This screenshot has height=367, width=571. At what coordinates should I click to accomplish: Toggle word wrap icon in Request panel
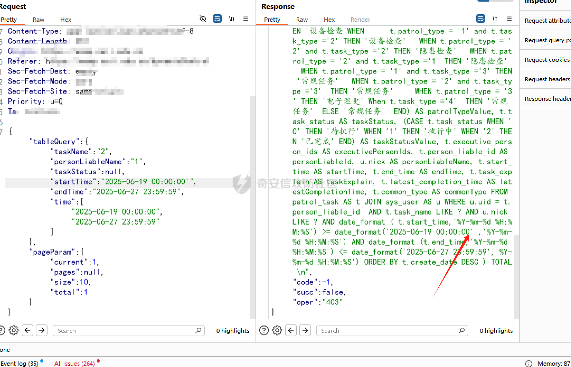coord(217,19)
